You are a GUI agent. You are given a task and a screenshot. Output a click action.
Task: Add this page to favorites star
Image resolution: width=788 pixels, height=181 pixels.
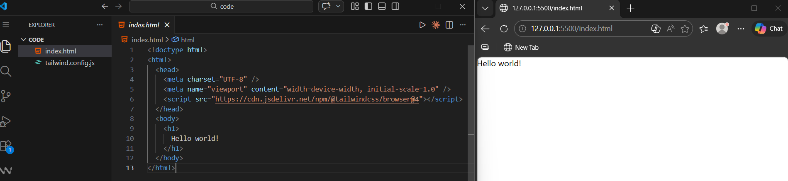click(685, 29)
